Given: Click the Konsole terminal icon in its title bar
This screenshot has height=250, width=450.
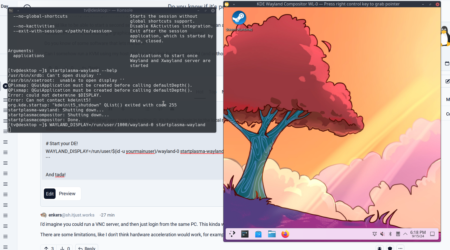Looking at the screenshot, I should pos(11,10).
